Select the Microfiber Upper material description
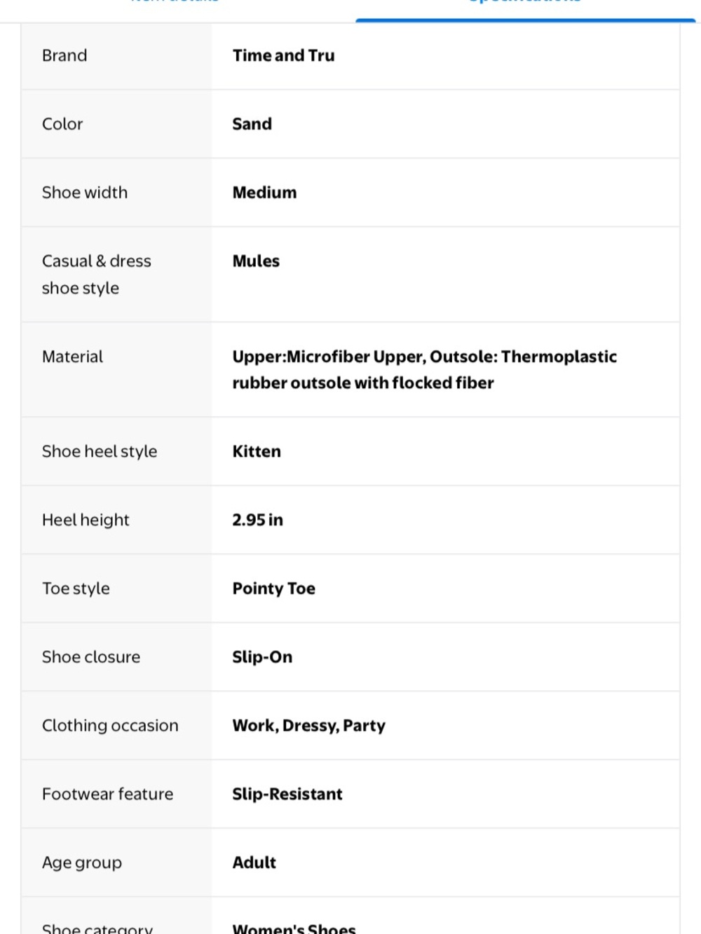 click(425, 370)
